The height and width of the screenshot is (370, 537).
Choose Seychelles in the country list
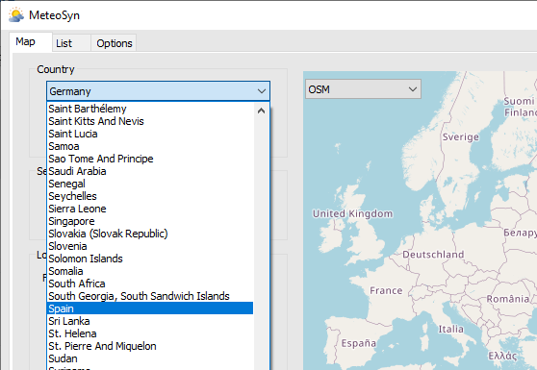(x=150, y=196)
